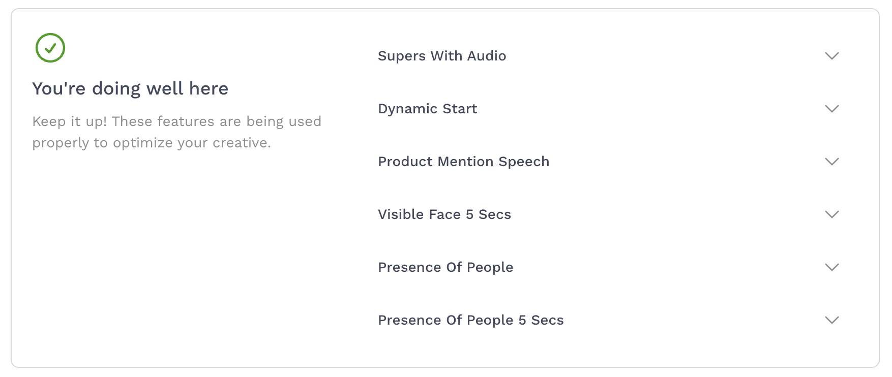The height and width of the screenshot is (377, 892).
Task: Click the "You're doing well here" heading
Action: (130, 88)
